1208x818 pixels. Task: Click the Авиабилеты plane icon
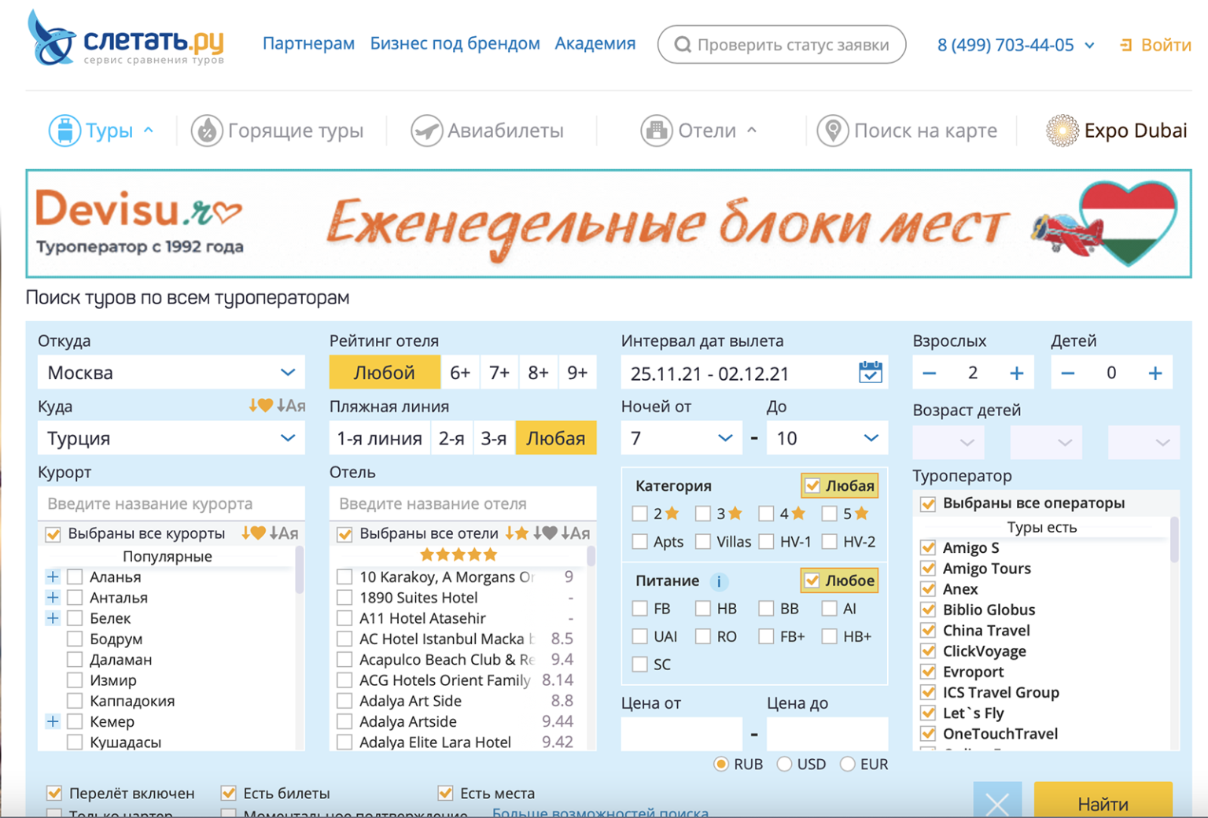pyautogui.click(x=426, y=131)
